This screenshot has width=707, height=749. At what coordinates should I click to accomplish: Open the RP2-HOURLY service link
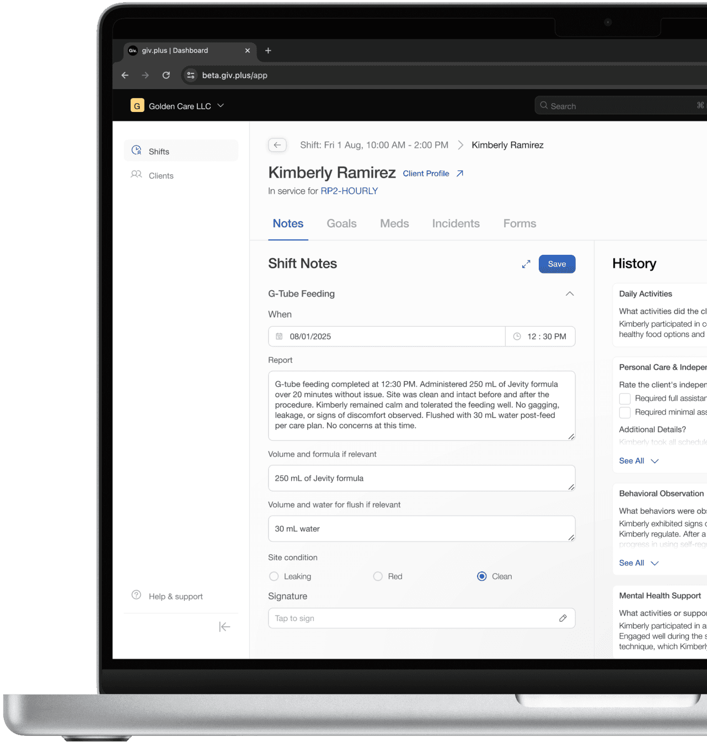click(x=349, y=191)
